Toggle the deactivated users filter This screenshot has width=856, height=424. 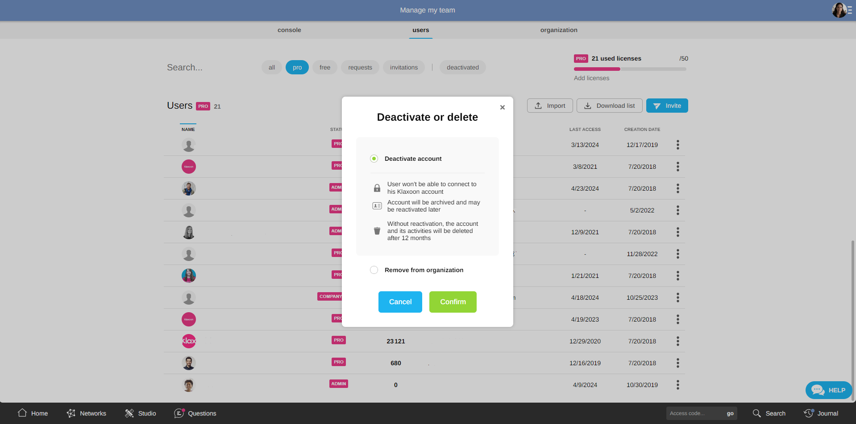(x=462, y=67)
